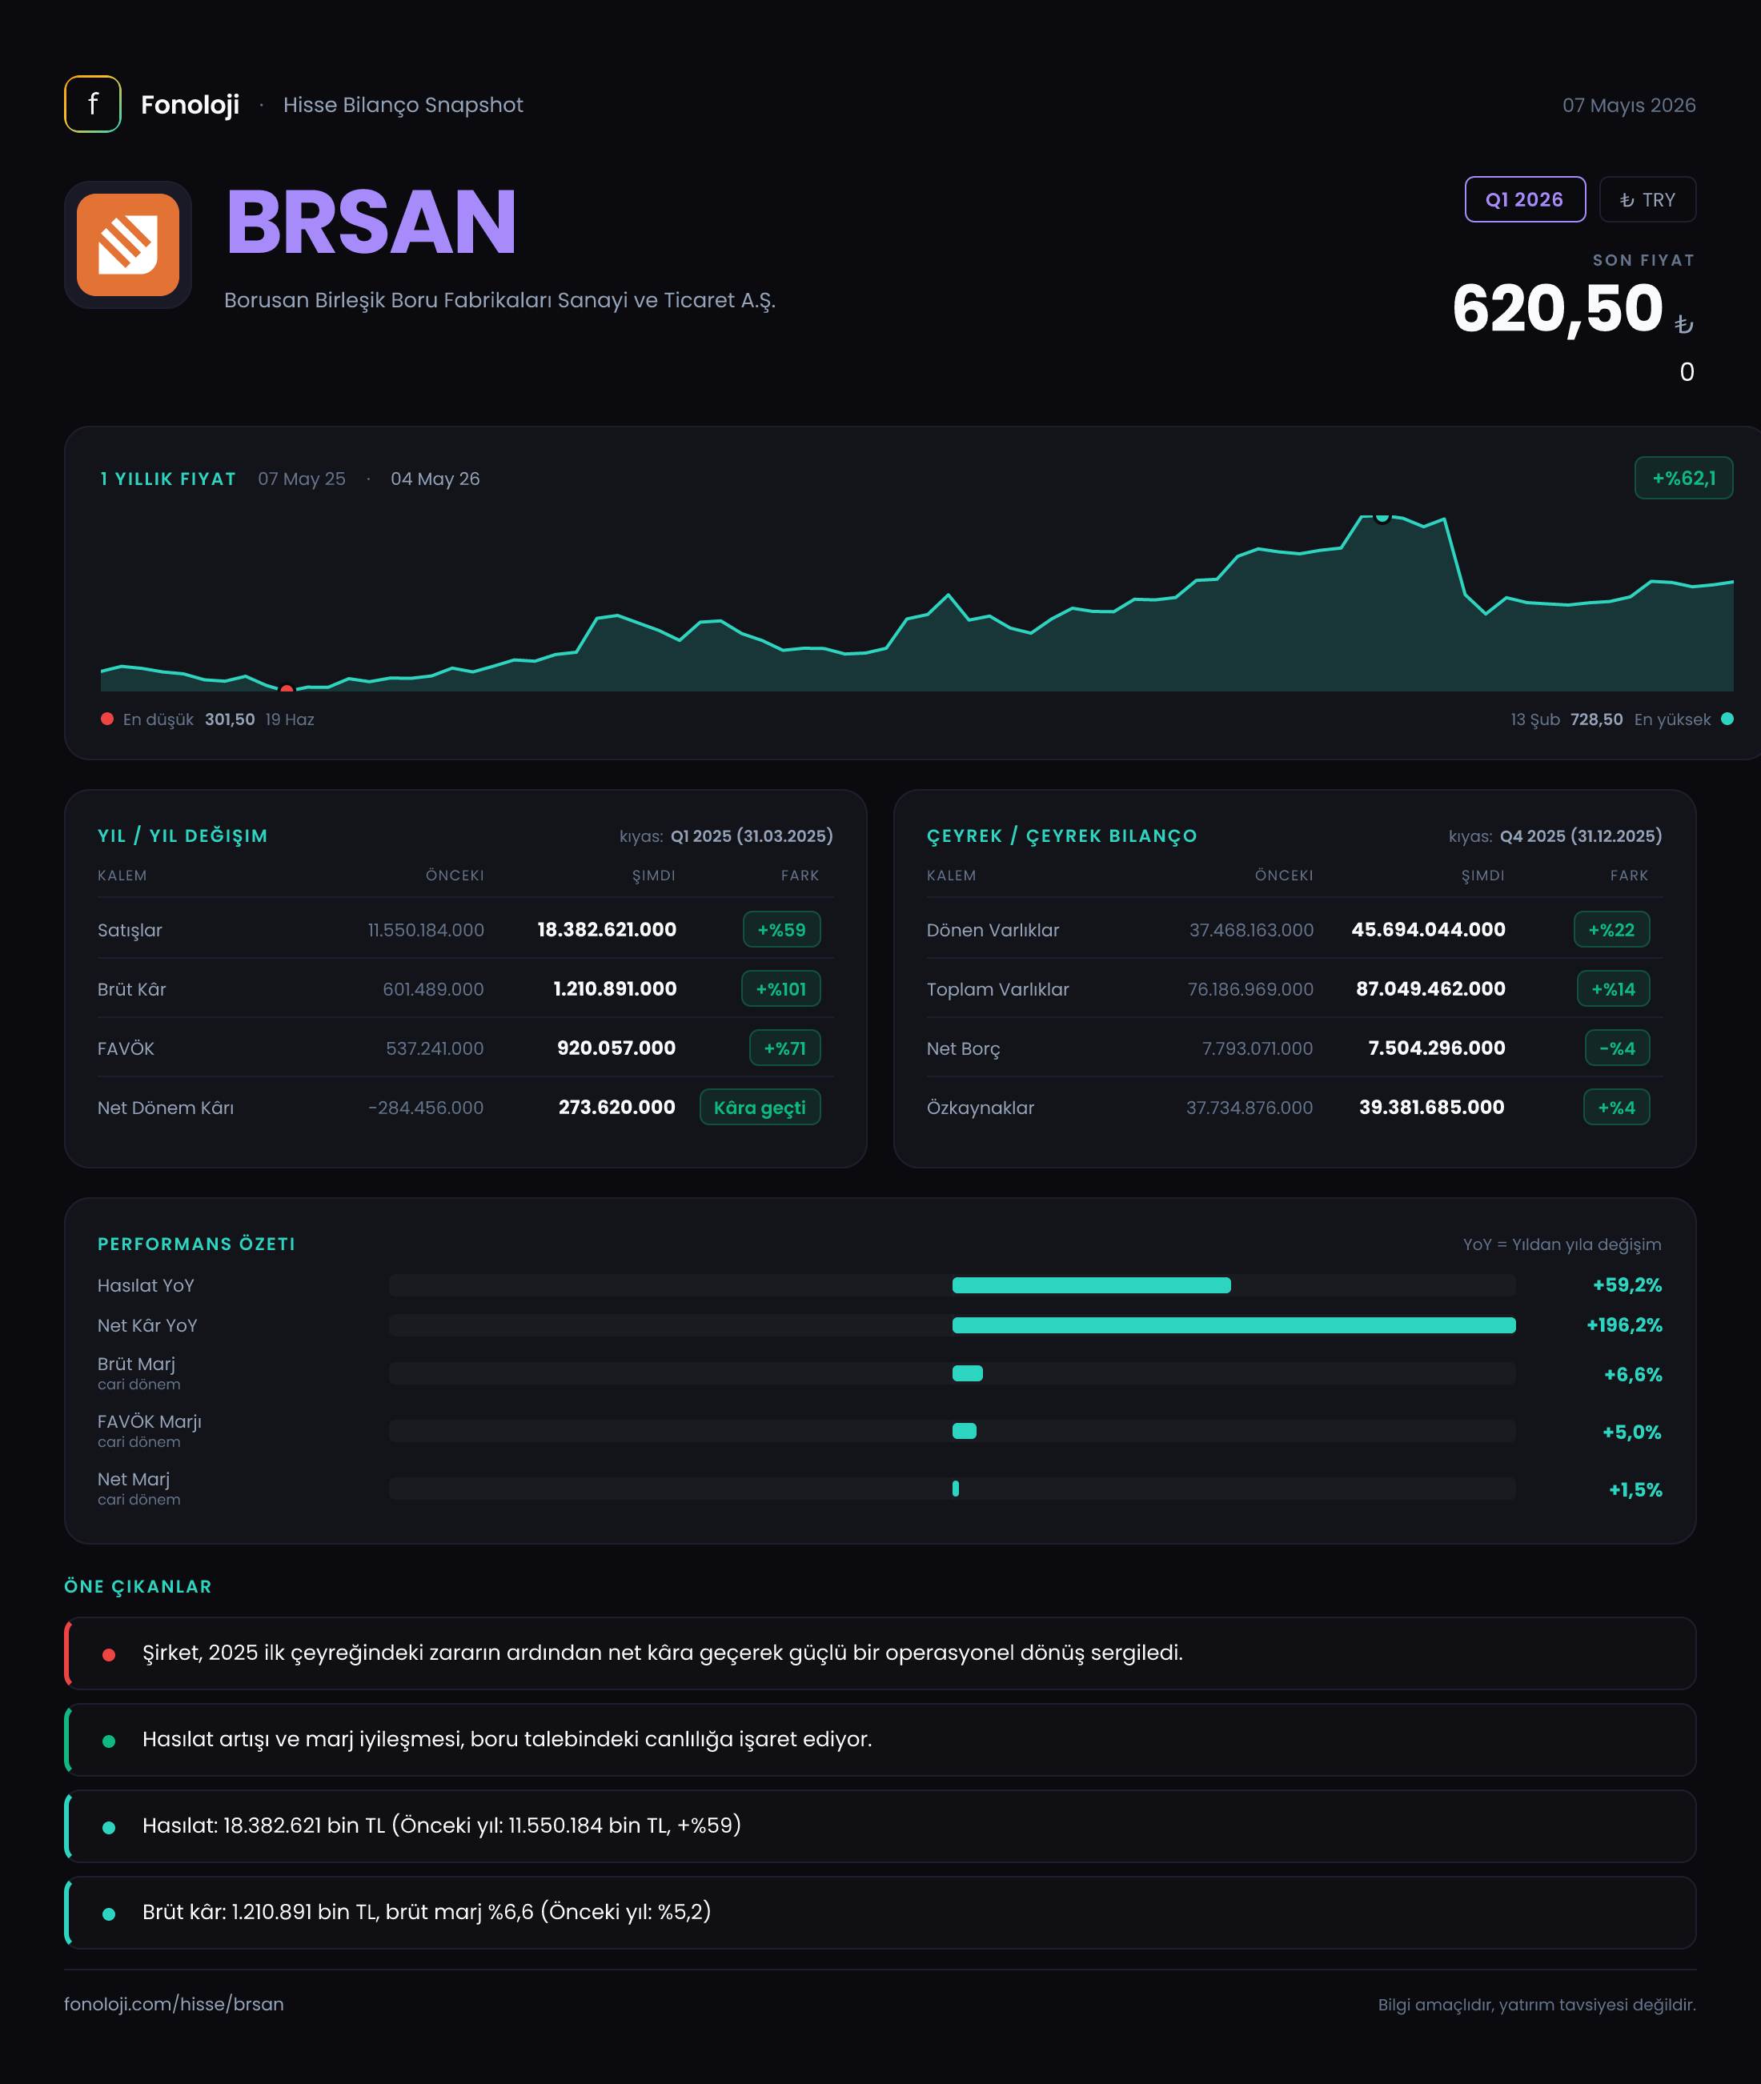Screen dimensions: 1761x2084
Task: Click the red bullet in first highlight card
Action: pos(109,1653)
